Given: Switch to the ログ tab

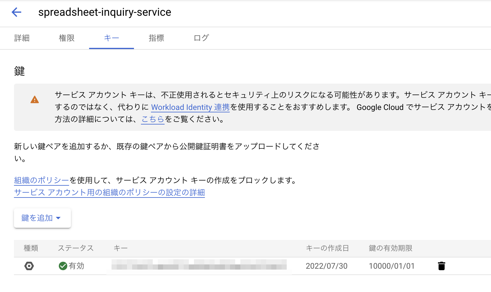Looking at the screenshot, I should [201, 38].
